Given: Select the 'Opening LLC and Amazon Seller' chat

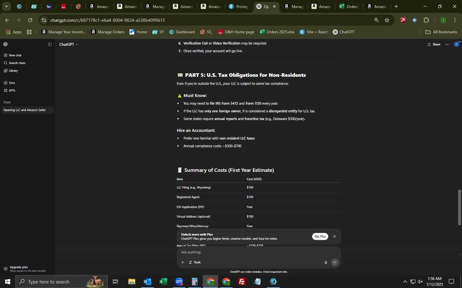Looking at the screenshot, I should point(27,110).
